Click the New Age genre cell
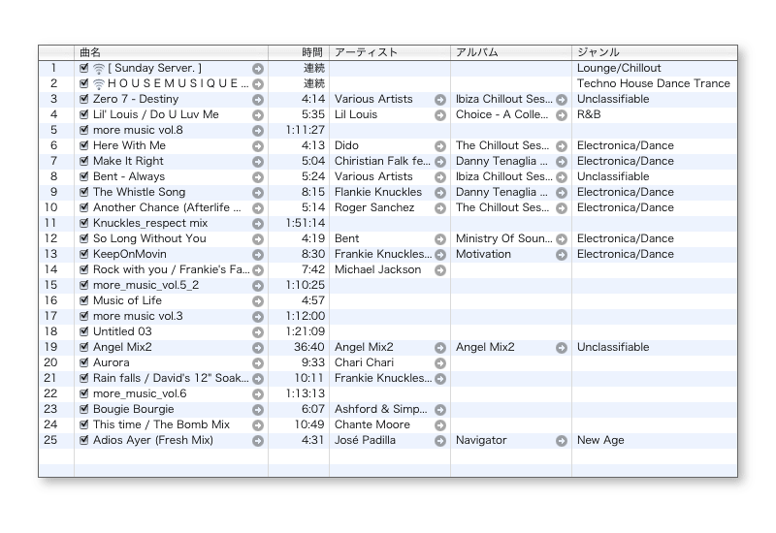Screen dimensions: 776x533 pos(600,440)
